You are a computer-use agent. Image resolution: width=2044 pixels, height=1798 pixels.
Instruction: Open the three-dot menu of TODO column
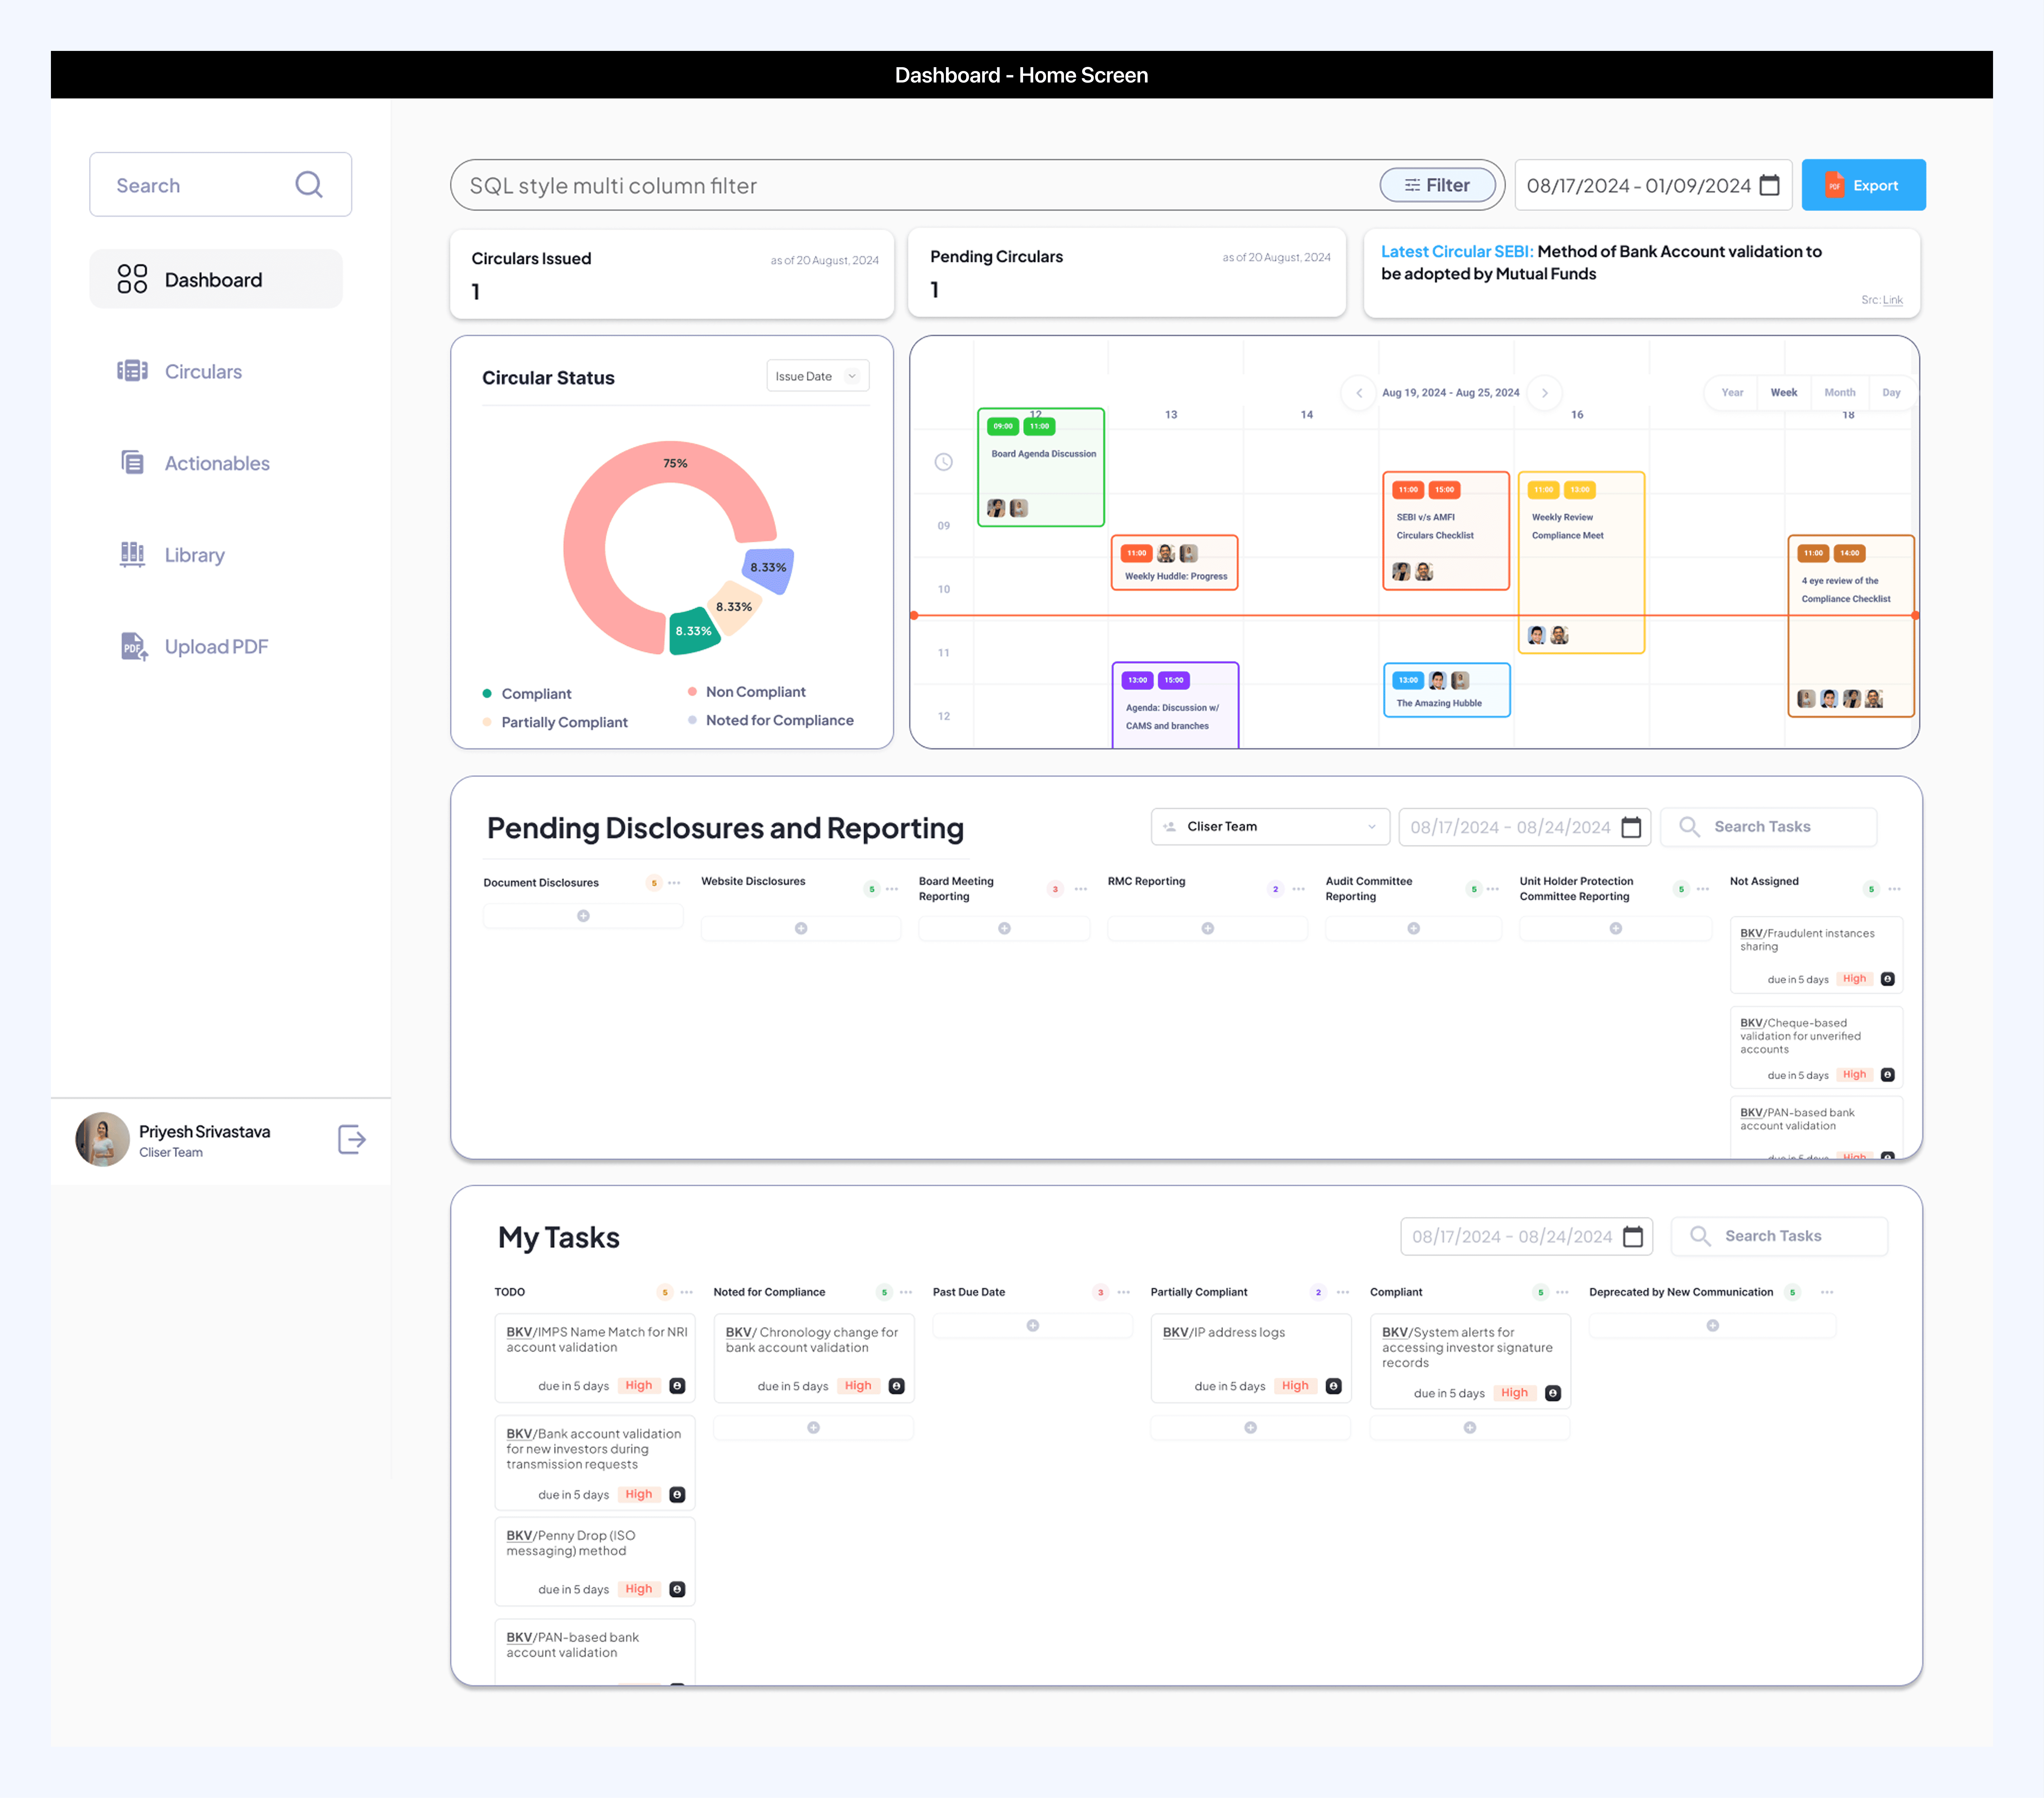coord(687,1292)
